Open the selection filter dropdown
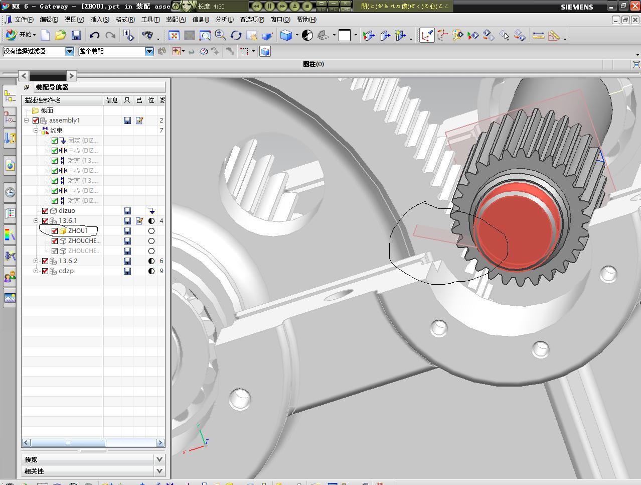 (69, 51)
